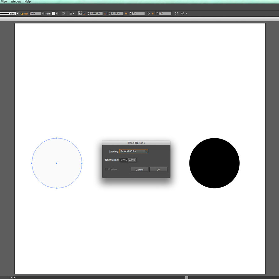Click the constrain width and height link icon
279x279 pixels.
point(149,13)
